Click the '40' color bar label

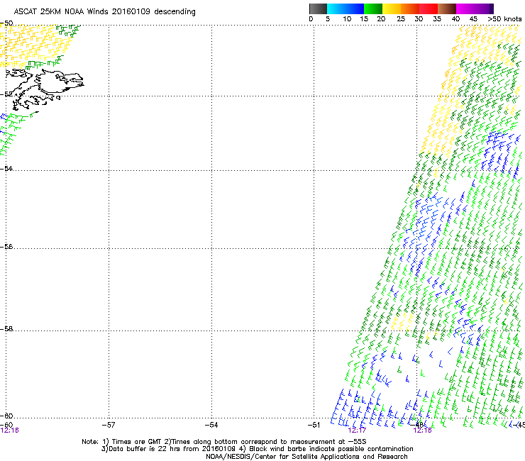pyautogui.click(x=455, y=19)
